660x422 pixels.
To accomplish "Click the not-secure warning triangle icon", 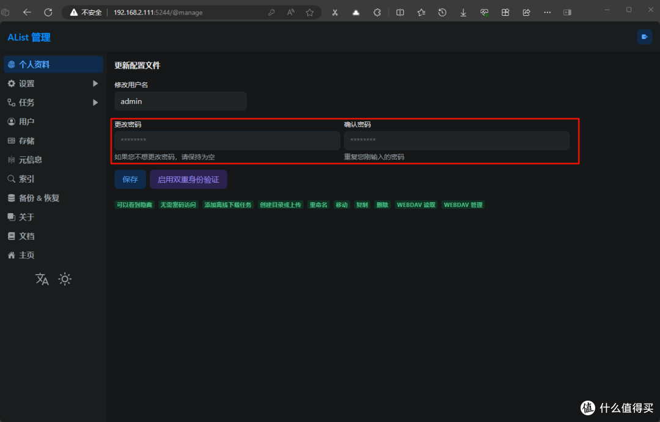I will point(74,12).
